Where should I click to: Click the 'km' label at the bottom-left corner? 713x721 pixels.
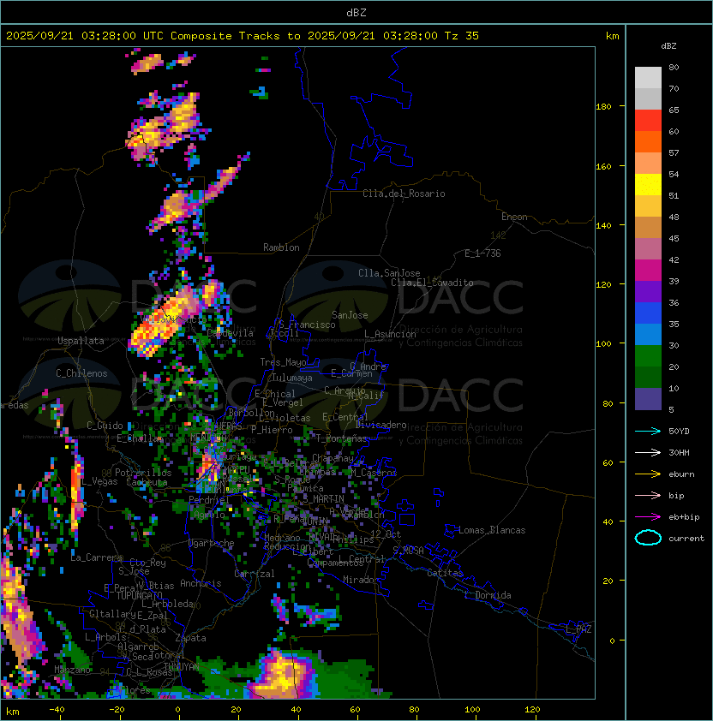coord(13,712)
